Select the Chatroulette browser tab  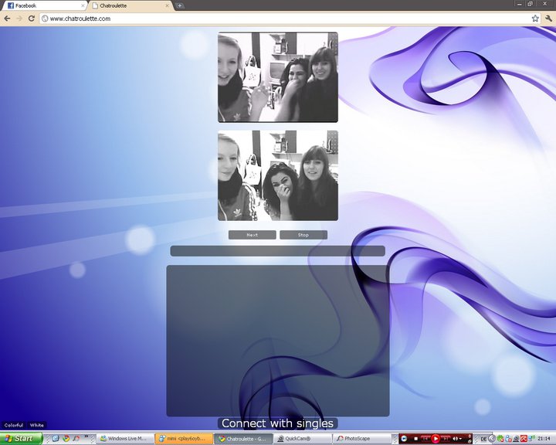130,5
